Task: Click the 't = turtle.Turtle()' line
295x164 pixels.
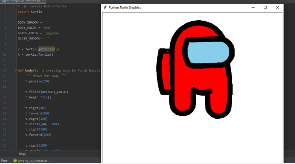Action: (35, 55)
